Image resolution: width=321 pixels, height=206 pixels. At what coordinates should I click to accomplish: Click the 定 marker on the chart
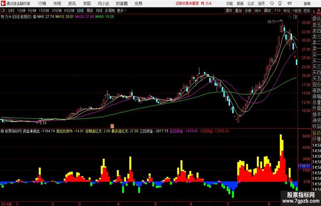click(x=112, y=126)
